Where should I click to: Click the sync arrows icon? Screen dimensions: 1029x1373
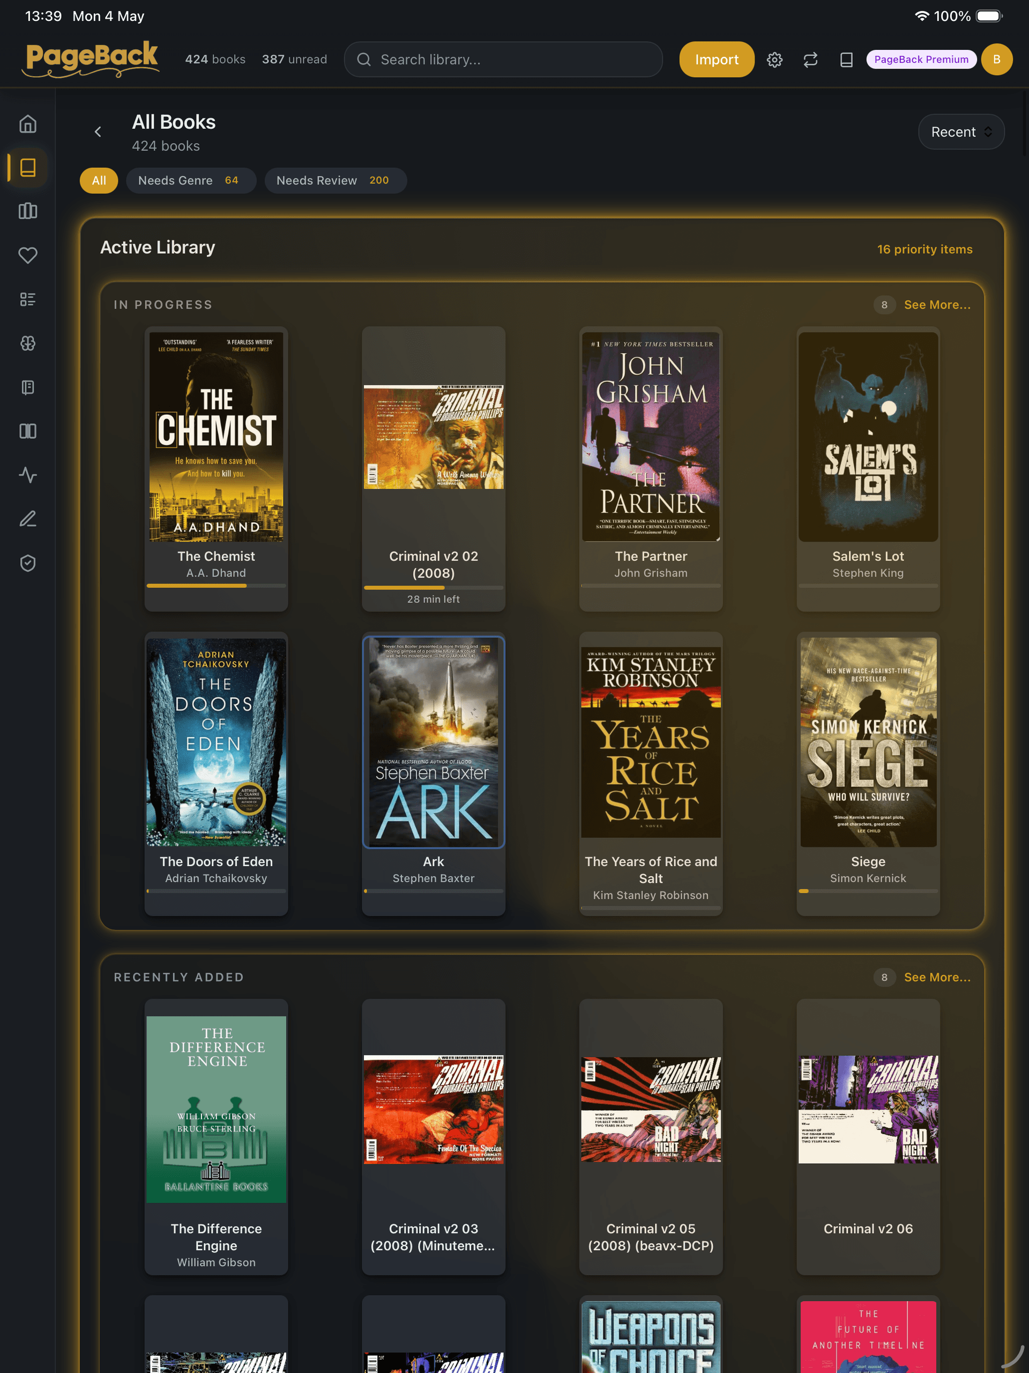click(811, 60)
